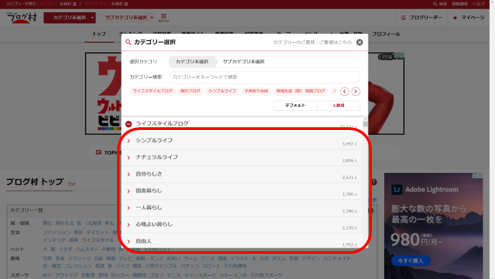Open the インテリア category link
This screenshot has height=279, width=495.
54,240
